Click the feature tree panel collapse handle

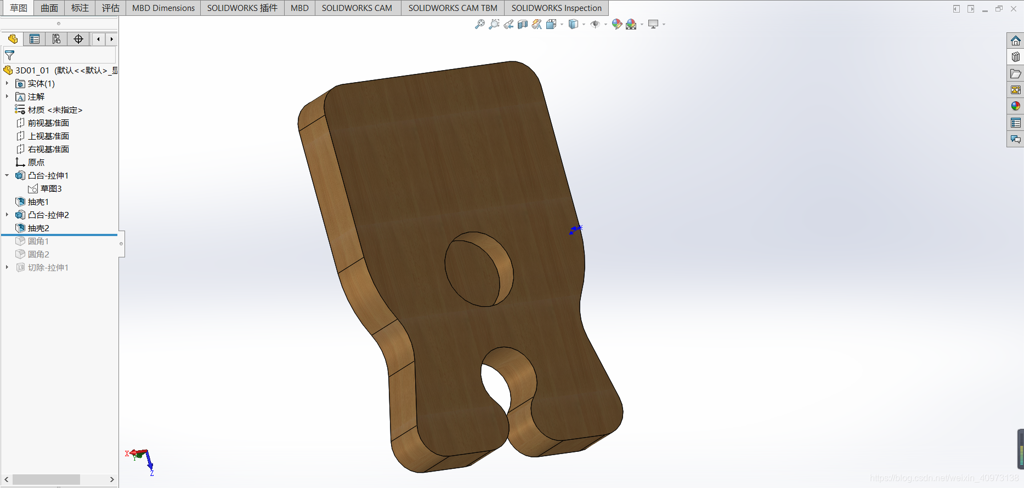click(x=121, y=244)
